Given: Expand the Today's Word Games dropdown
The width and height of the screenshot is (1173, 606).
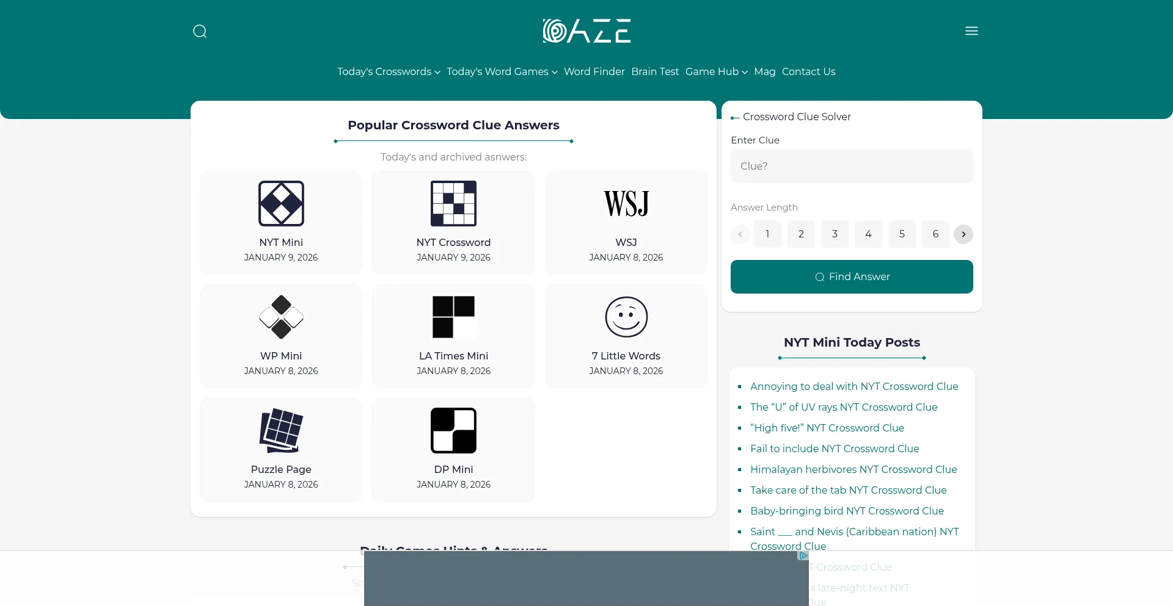Looking at the screenshot, I should (501, 71).
